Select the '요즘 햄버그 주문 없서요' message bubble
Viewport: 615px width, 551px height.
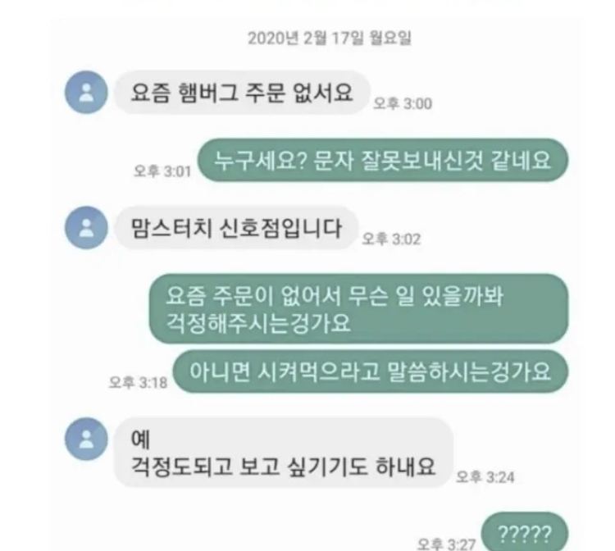[243, 93]
